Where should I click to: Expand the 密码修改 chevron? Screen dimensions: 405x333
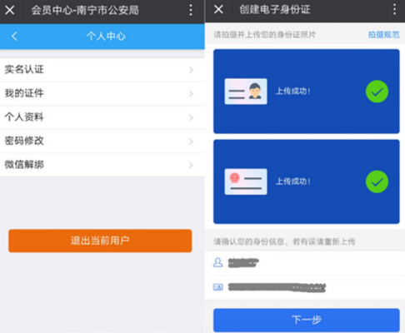click(191, 142)
